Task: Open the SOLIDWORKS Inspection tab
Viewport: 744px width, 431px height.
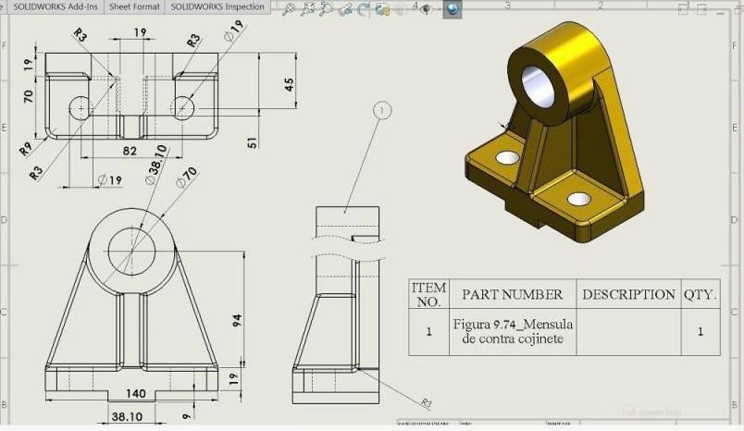Action: pos(217,7)
